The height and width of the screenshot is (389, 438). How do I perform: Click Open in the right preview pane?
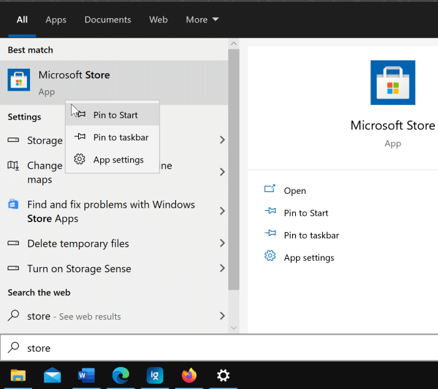click(x=295, y=191)
